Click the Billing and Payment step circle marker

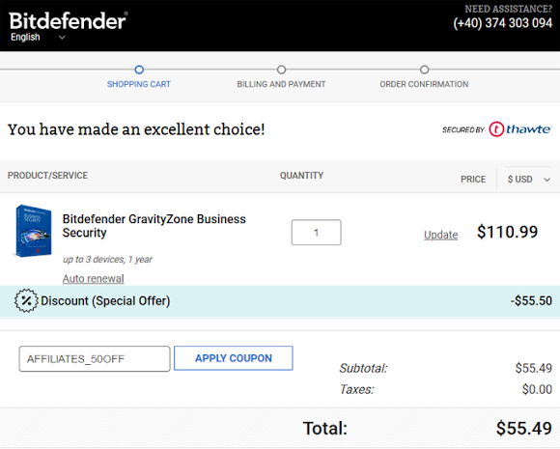coord(281,70)
